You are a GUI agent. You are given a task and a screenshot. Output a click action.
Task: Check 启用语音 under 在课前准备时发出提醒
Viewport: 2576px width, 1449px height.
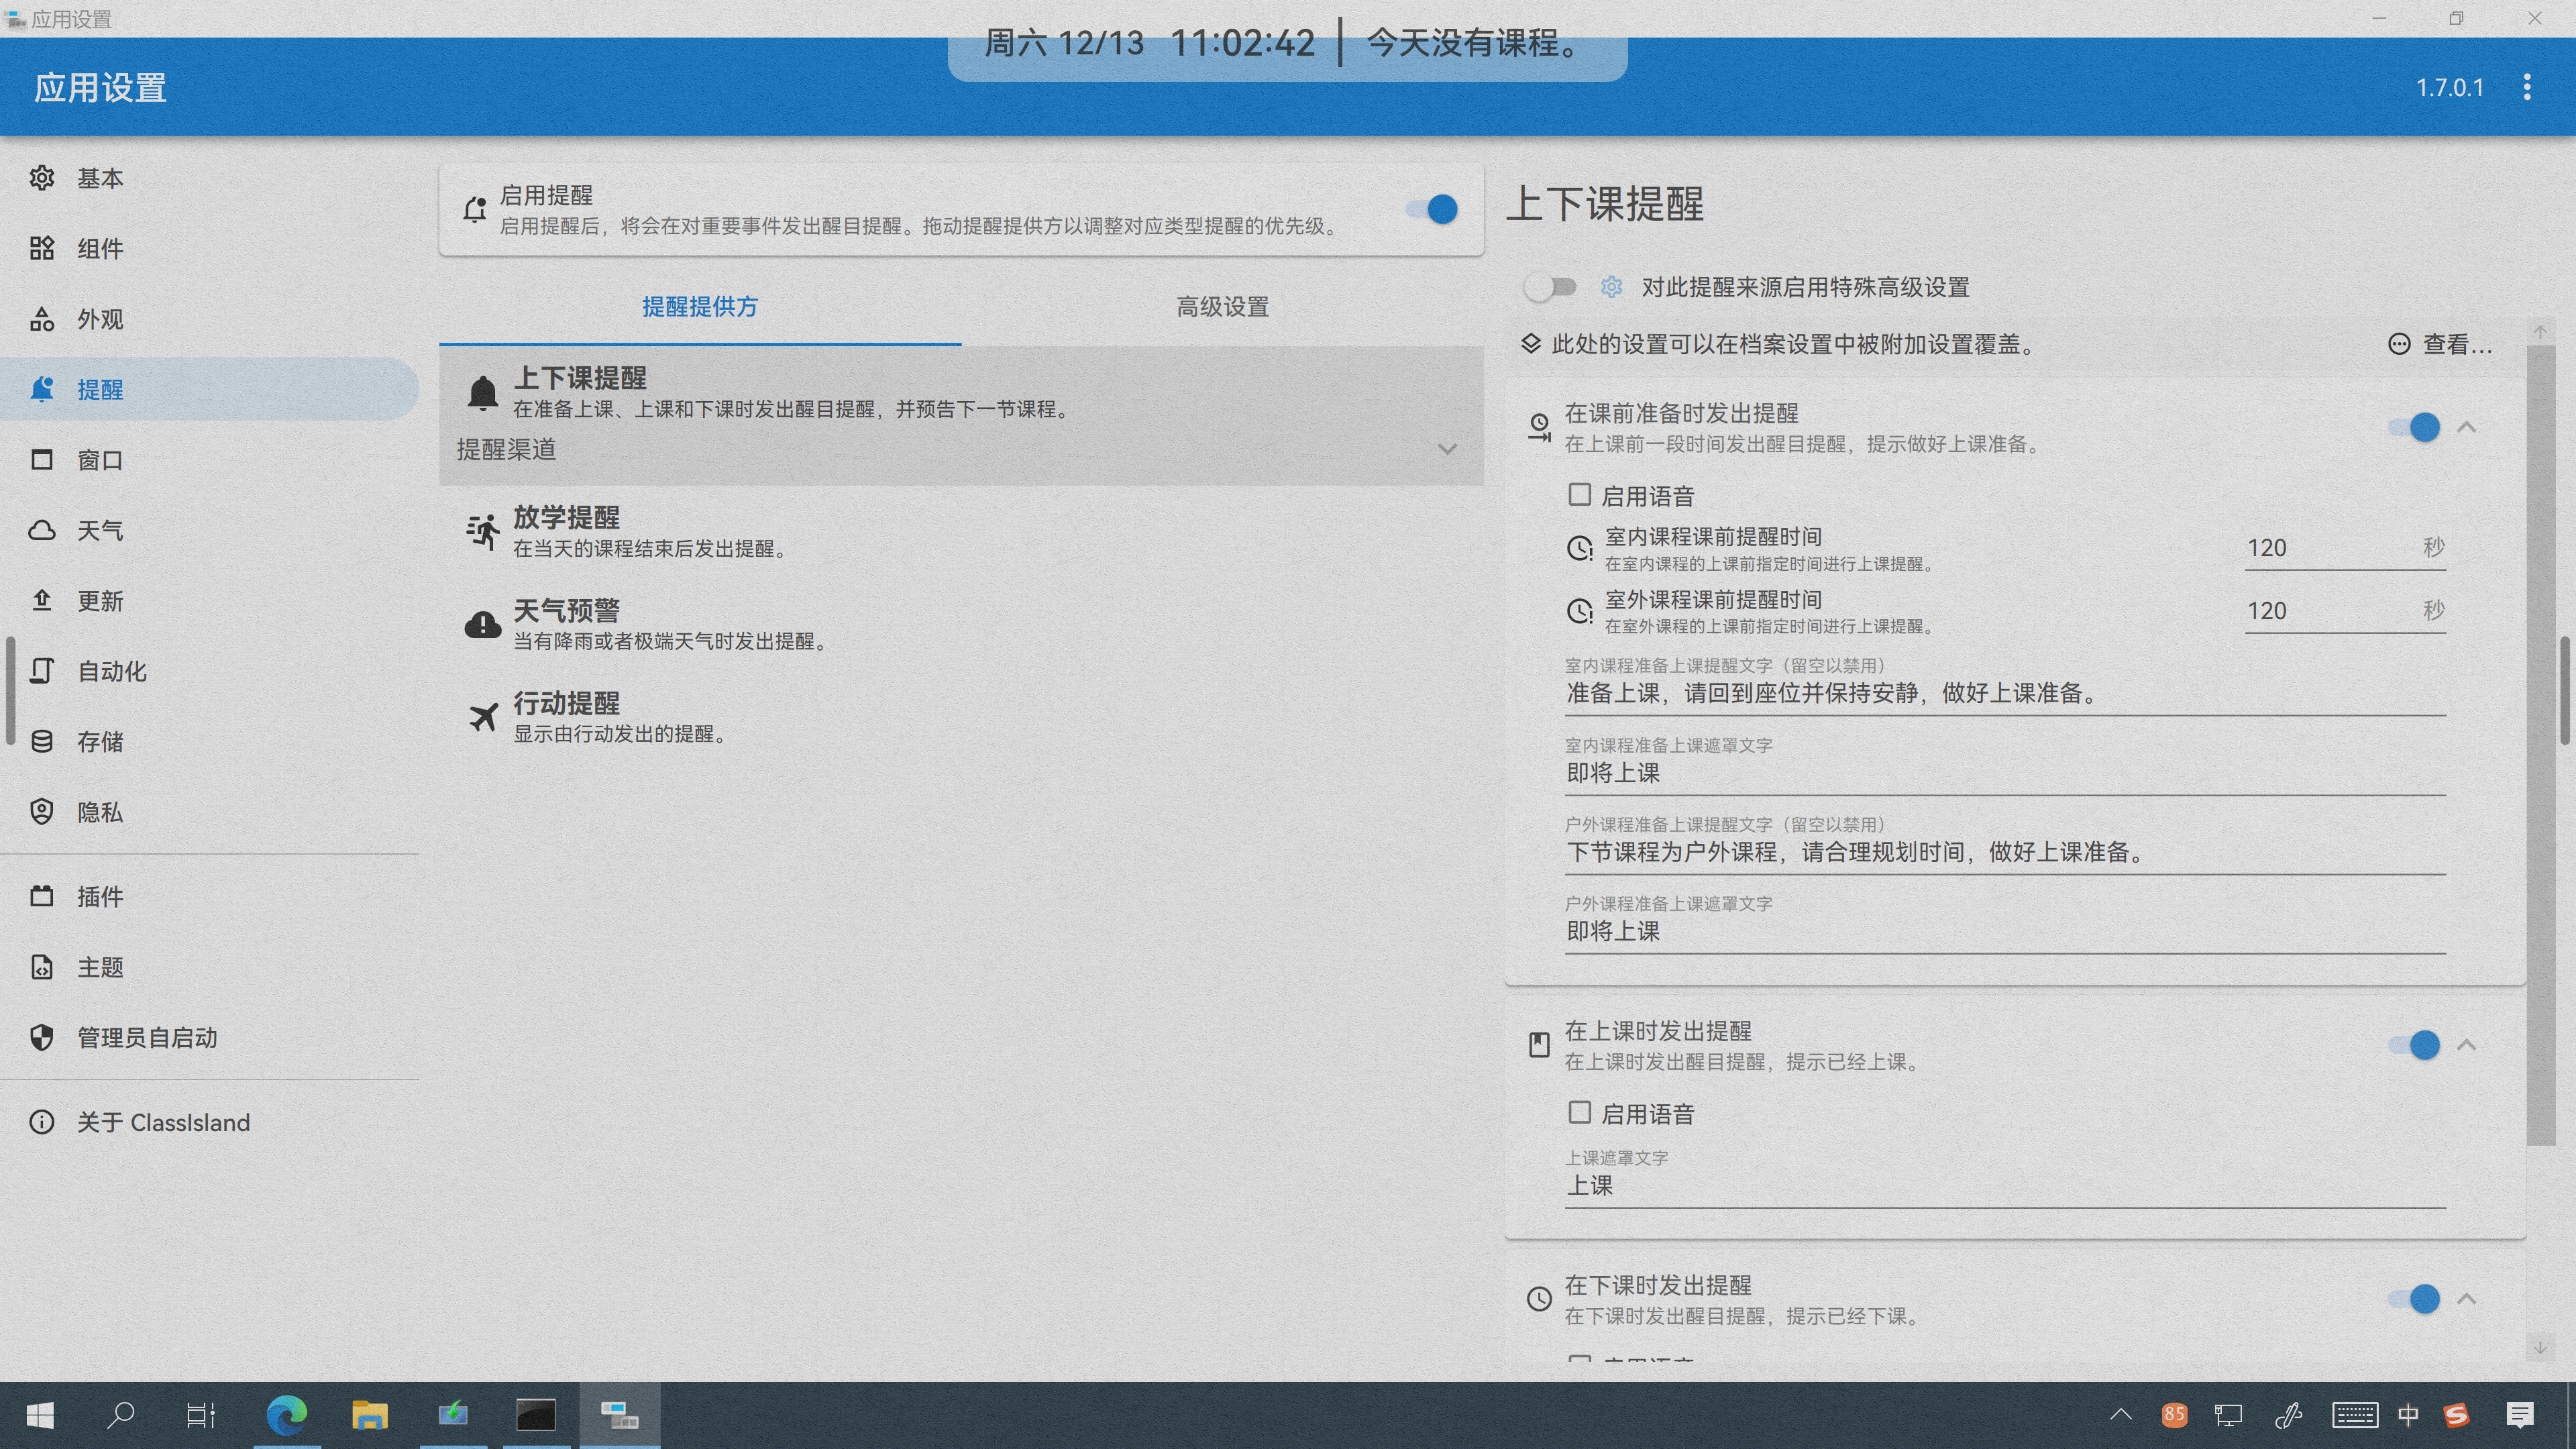[x=1579, y=495]
